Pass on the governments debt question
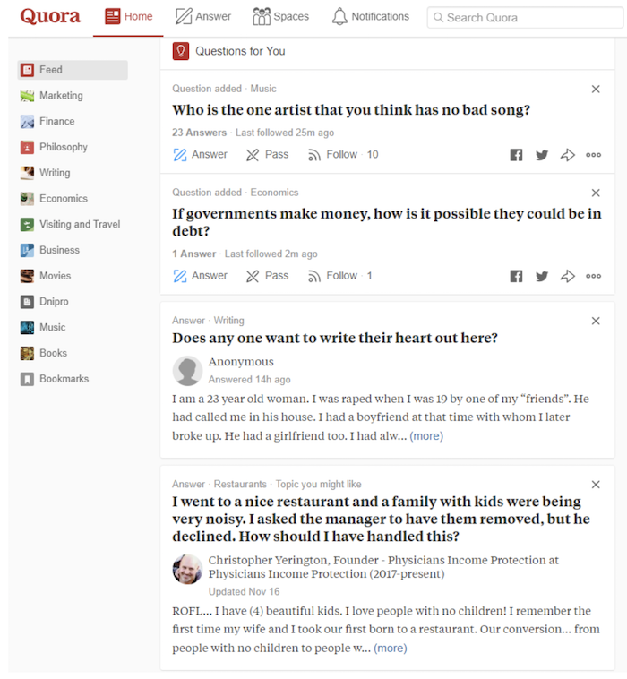 267,276
